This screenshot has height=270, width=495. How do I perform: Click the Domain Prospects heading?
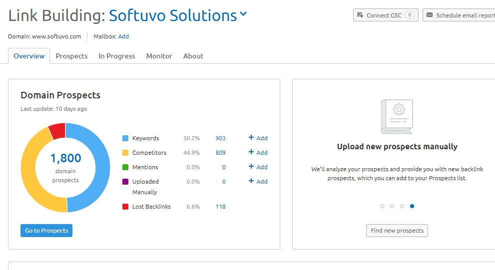(60, 95)
